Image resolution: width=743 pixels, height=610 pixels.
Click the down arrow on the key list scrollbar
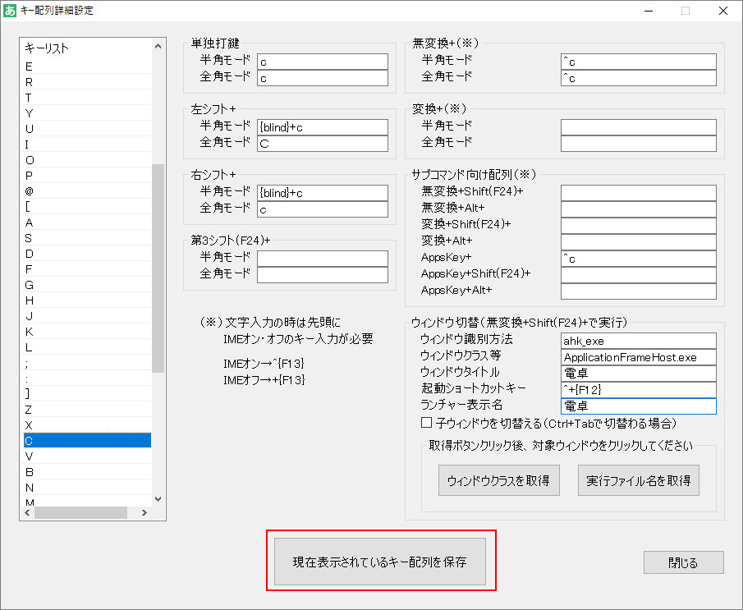157,499
